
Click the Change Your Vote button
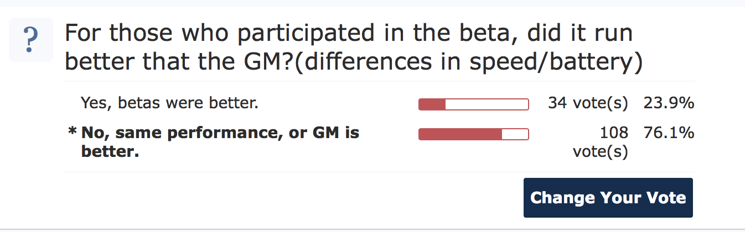point(608,198)
